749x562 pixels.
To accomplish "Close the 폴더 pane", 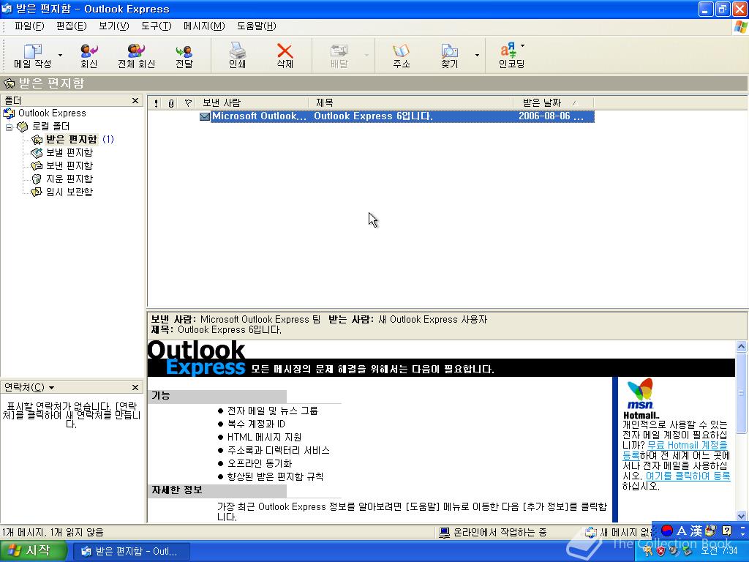I will [135, 101].
